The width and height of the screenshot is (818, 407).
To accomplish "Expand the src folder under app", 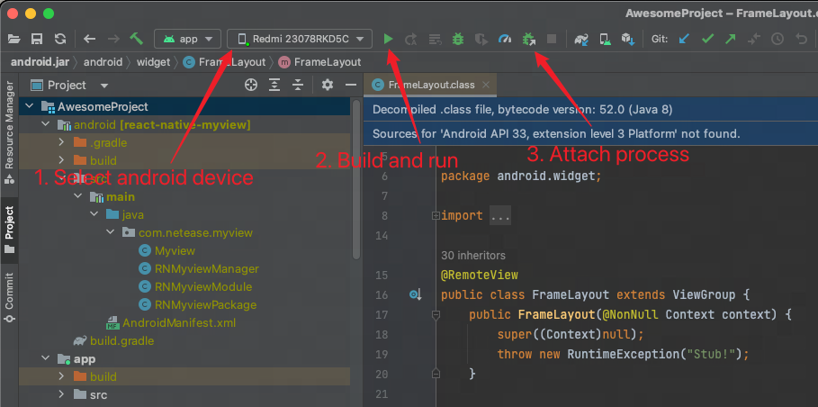I will click(60, 394).
